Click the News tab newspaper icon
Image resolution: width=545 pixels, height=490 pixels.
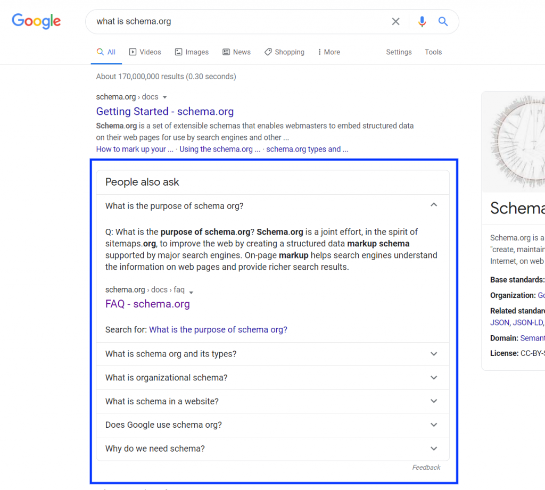(226, 52)
